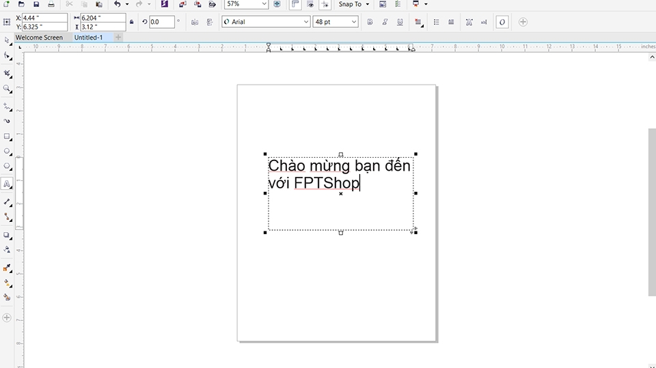The height and width of the screenshot is (368, 656).
Task: Open a file using folder icon
Action: point(21,4)
